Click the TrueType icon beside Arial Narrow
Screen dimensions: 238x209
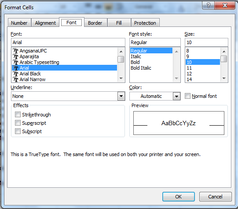[15, 79]
